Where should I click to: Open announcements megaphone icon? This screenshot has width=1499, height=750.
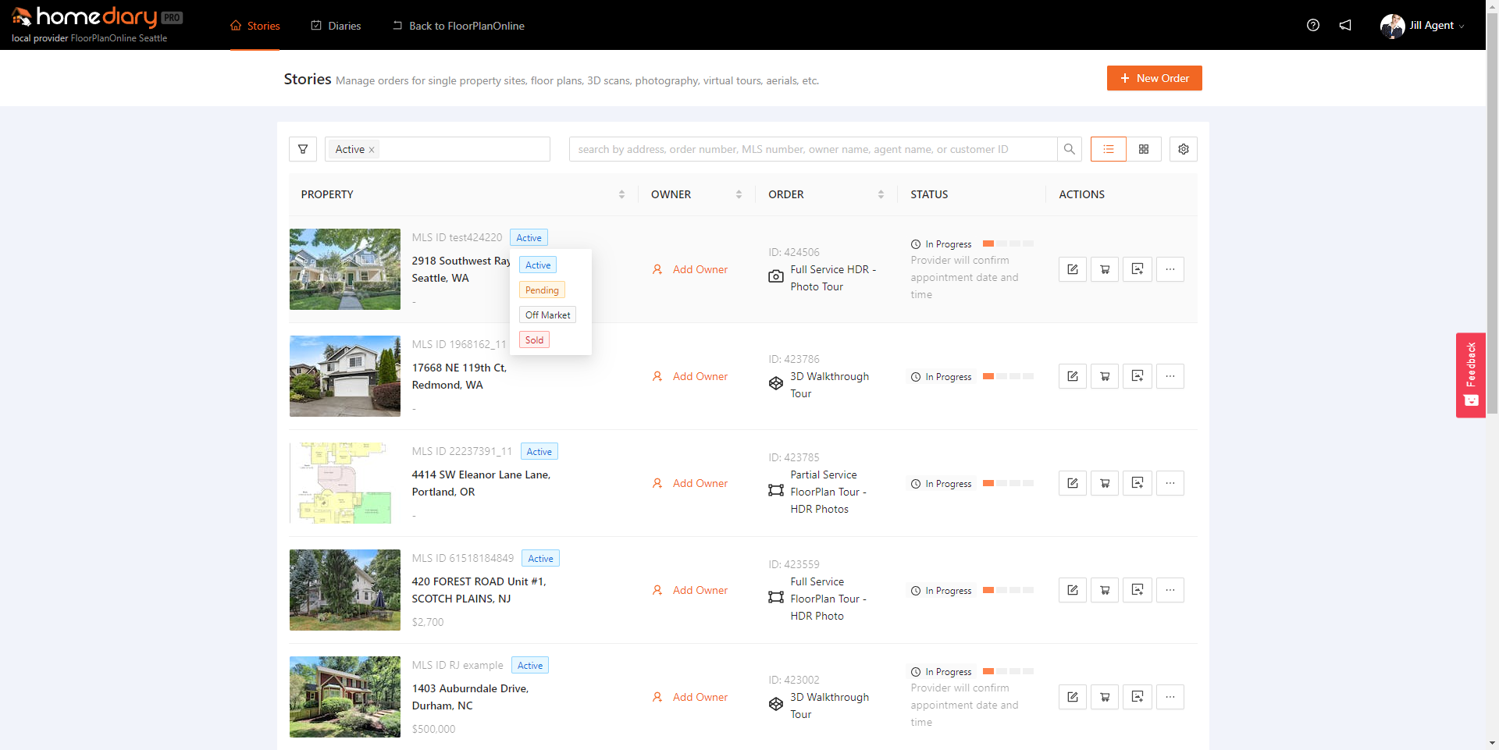click(x=1345, y=25)
